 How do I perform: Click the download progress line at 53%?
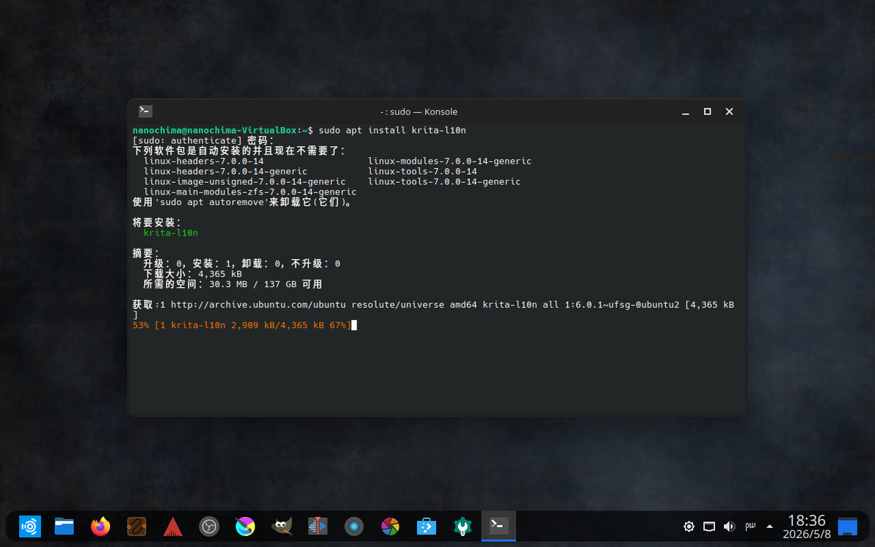[x=242, y=325]
